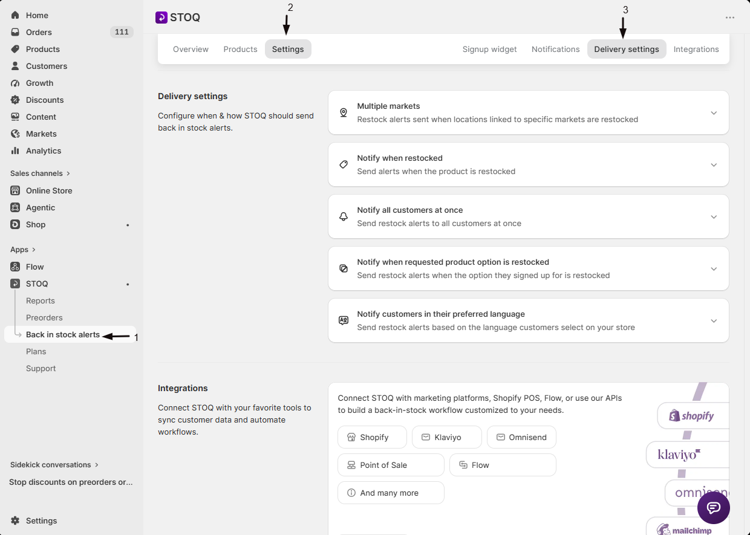Image resolution: width=750 pixels, height=535 pixels.
Task: Click the 111 orders count badge
Action: (122, 32)
